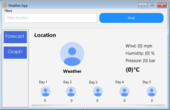Click the Day 4 label

tap(119, 82)
